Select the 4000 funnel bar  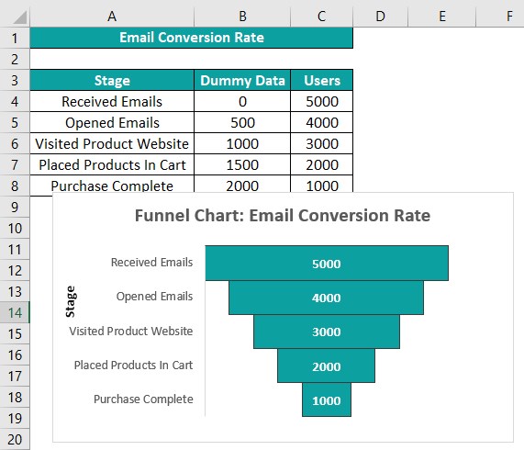326,298
